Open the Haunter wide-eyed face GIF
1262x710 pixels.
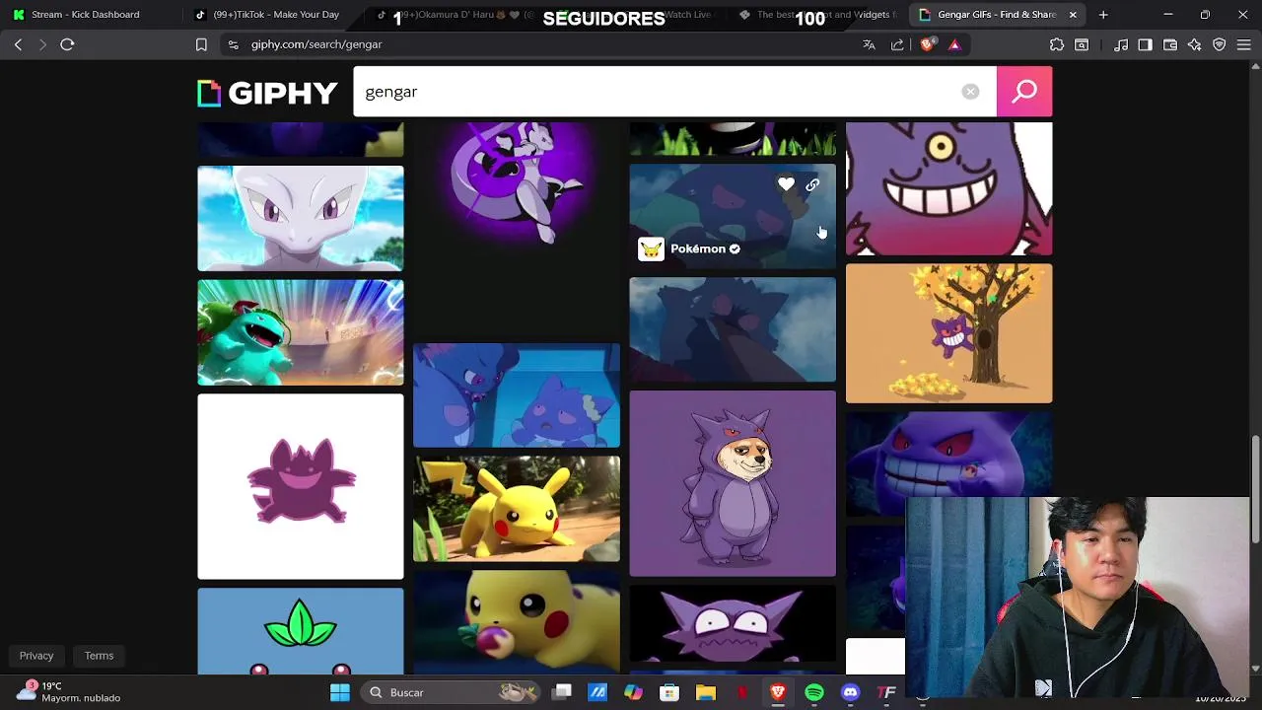pos(733,624)
